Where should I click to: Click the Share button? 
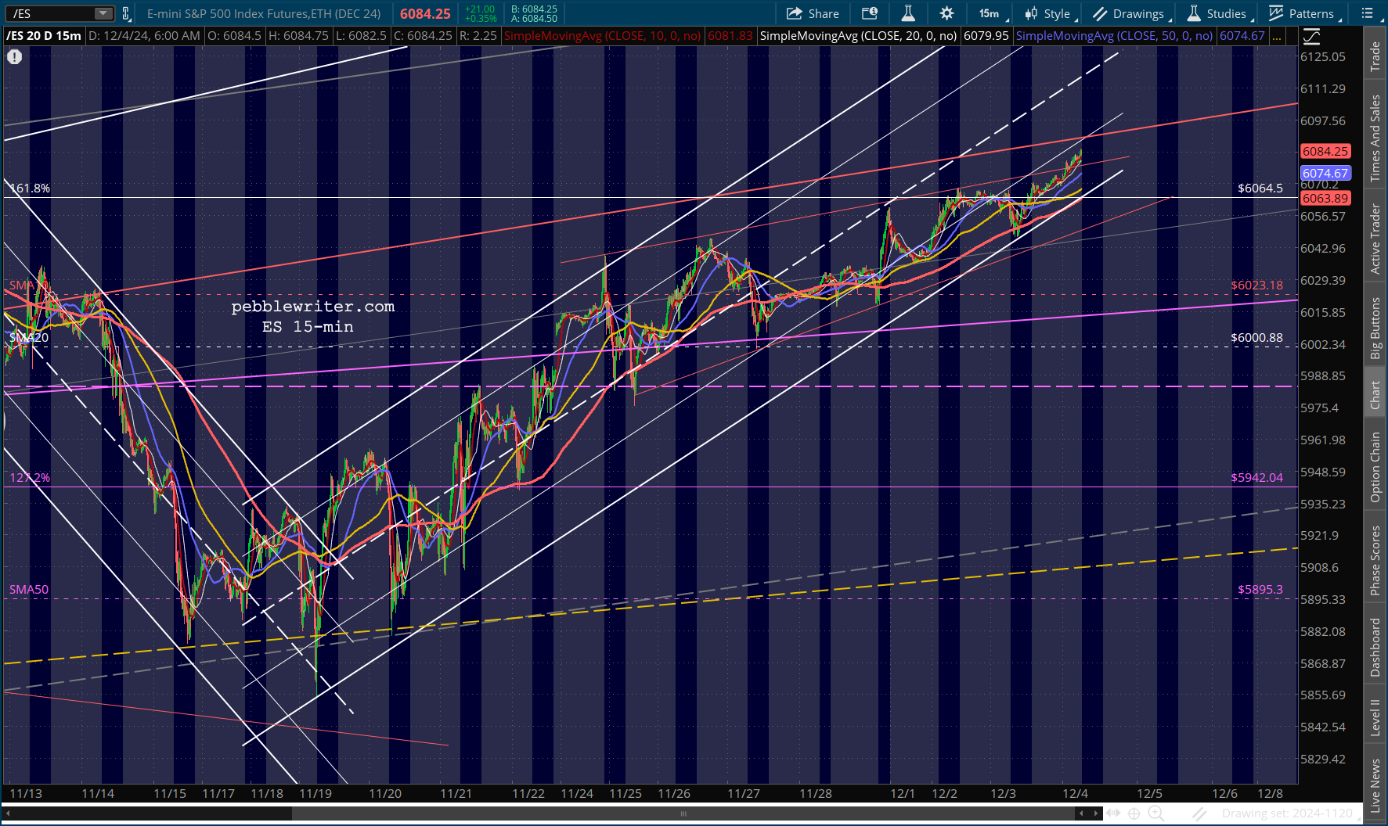tap(813, 13)
